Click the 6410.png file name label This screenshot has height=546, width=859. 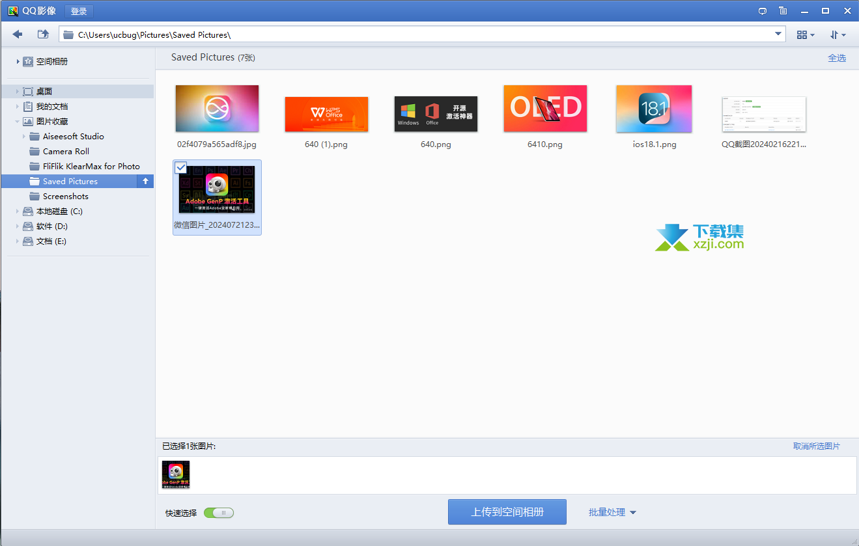545,144
